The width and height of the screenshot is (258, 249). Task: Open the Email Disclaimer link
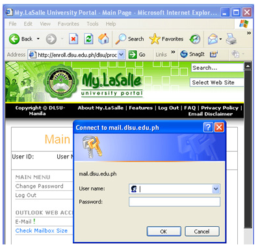211,114
